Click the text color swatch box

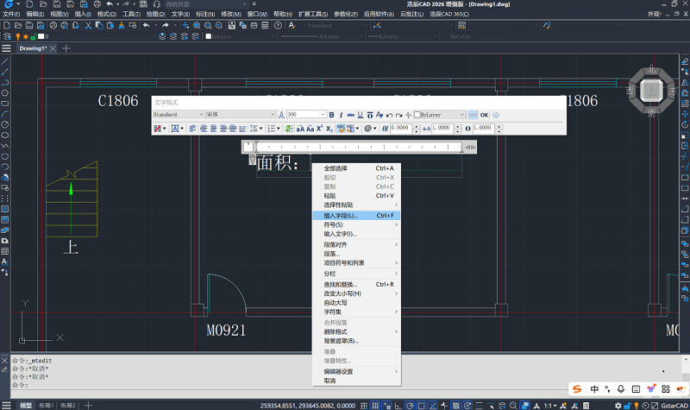point(418,115)
